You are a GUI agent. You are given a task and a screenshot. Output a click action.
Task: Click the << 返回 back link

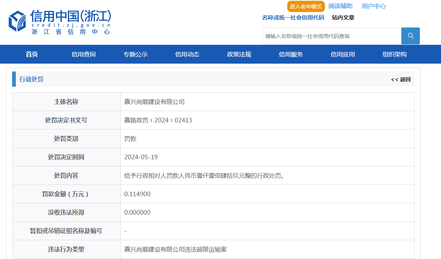point(401,79)
